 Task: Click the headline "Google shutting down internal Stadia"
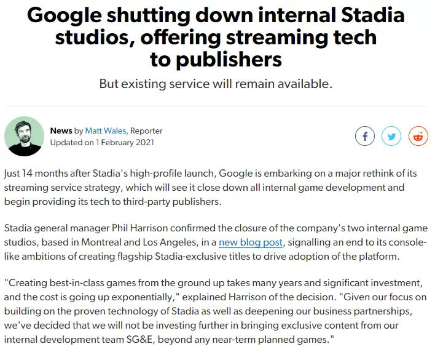click(x=216, y=15)
